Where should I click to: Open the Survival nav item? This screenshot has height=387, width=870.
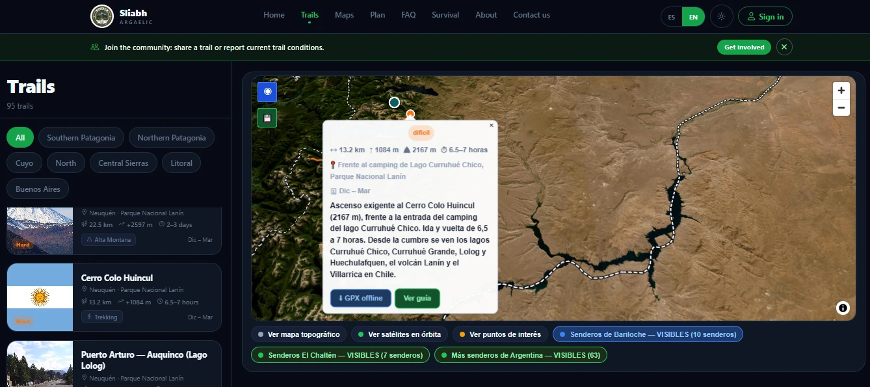tap(445, 15)
